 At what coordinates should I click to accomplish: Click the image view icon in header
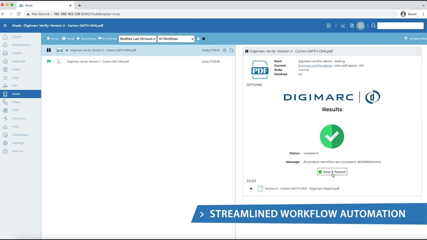(361, 26)
